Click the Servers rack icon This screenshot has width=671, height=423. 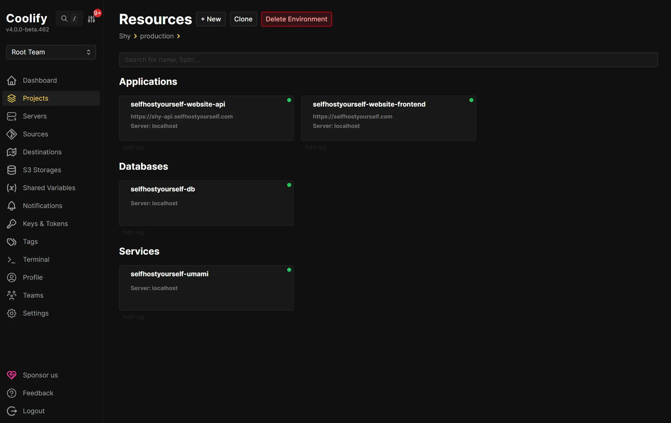coord(12,116)
